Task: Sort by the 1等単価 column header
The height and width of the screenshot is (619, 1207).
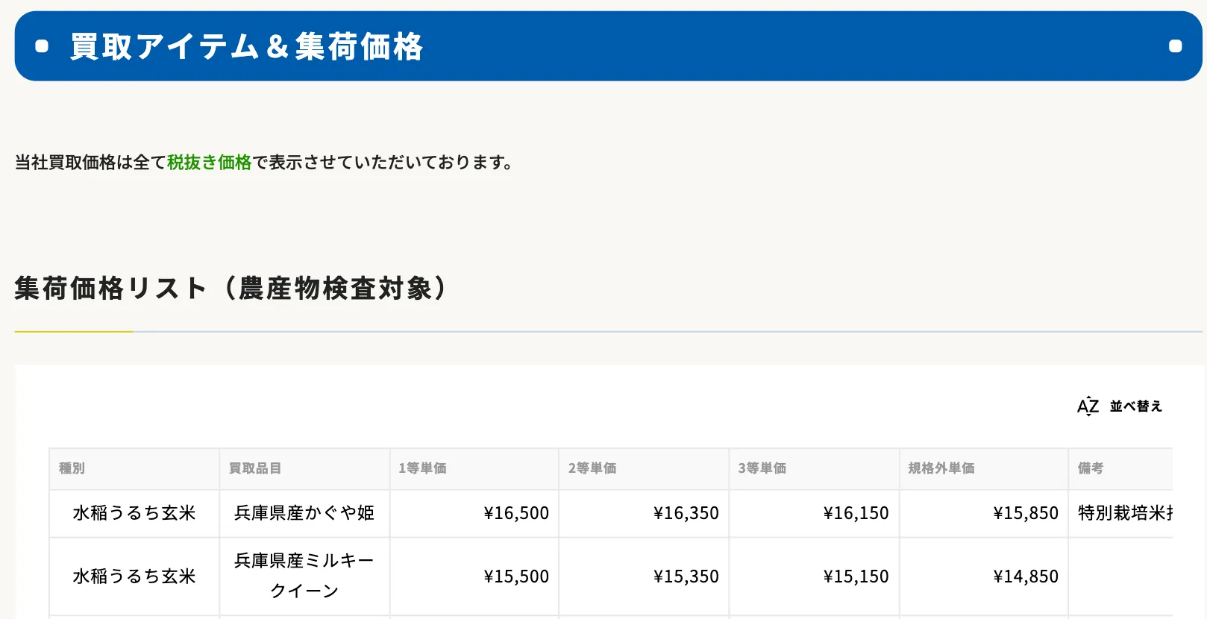Action: click(422, 468)
